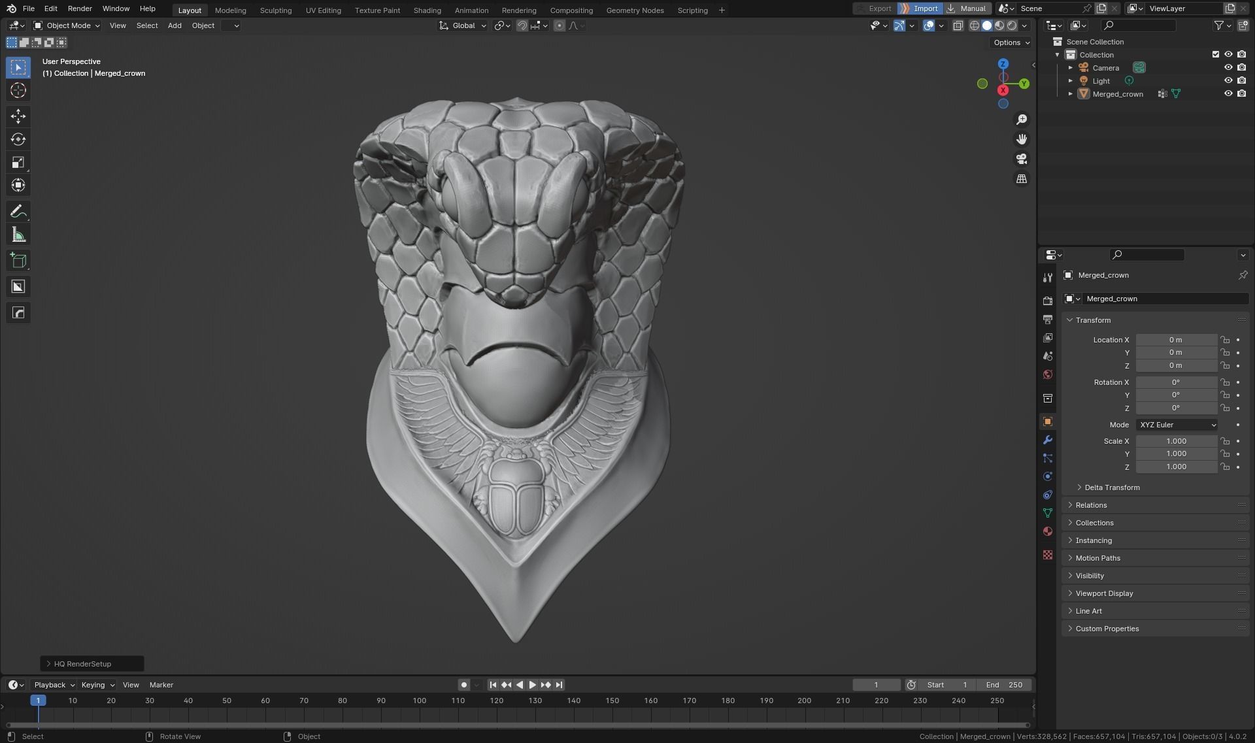The image size is (1255, 743).
Task: Switch to wireframe viewport shading
Action: pyautogui.click(x=975, y=25)
